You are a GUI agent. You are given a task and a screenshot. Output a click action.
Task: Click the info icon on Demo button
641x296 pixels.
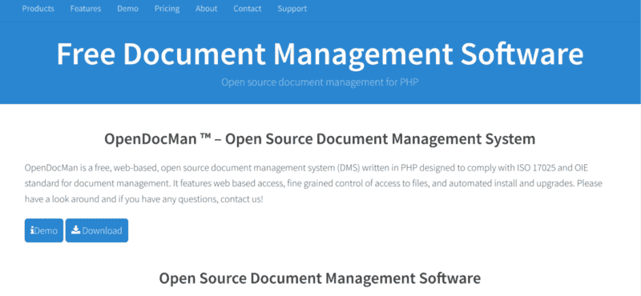pyautogui.click(x=32, y=230)
